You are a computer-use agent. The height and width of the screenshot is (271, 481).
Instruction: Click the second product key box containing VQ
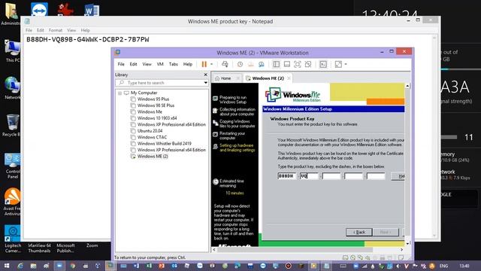(309, 176)
